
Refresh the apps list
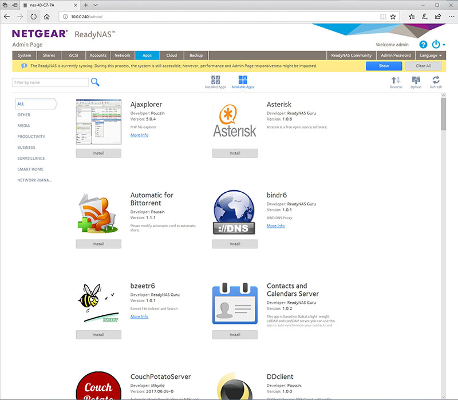coord(436,82)
